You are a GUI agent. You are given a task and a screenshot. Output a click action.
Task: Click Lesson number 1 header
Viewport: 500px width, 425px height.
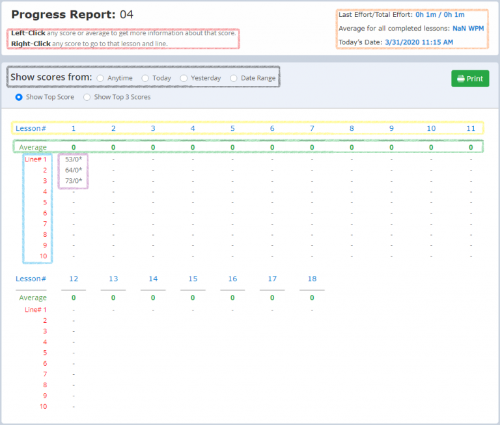tap(74, 128)
